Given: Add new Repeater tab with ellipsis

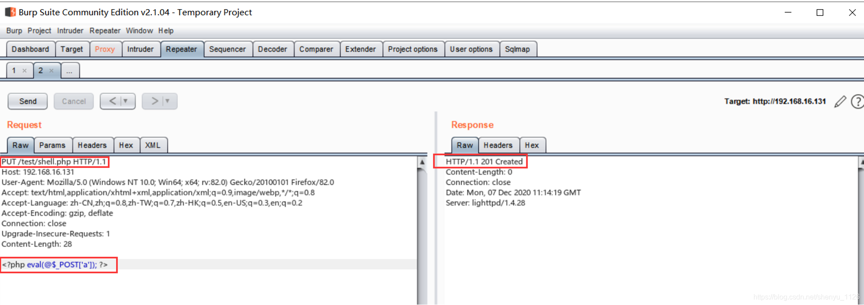Looking at the screenshot, I should tap(70, 70).
